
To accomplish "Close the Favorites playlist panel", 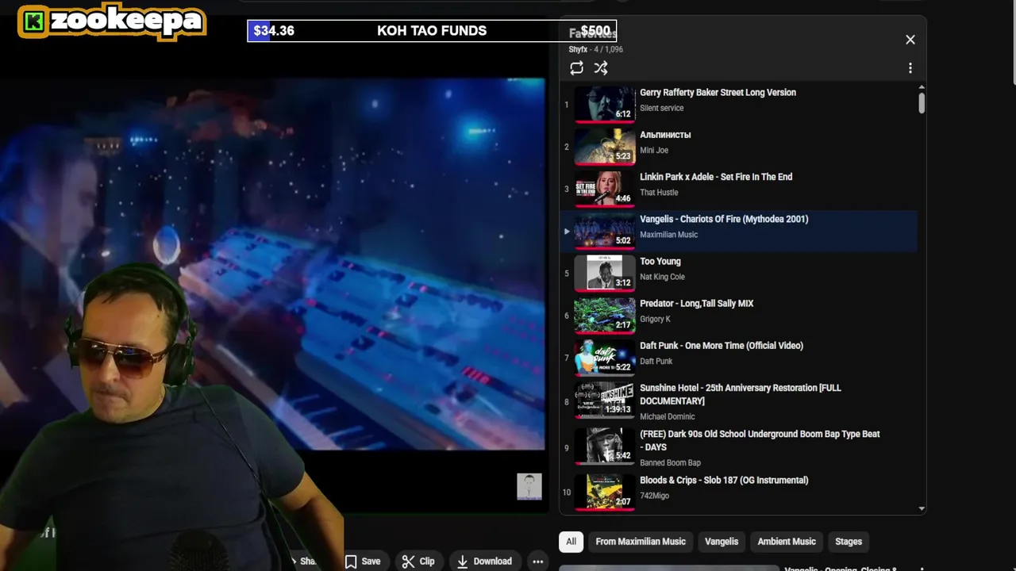I will (x=910, y=40).
